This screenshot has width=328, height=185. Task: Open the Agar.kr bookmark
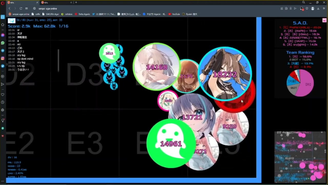(154, 14)
